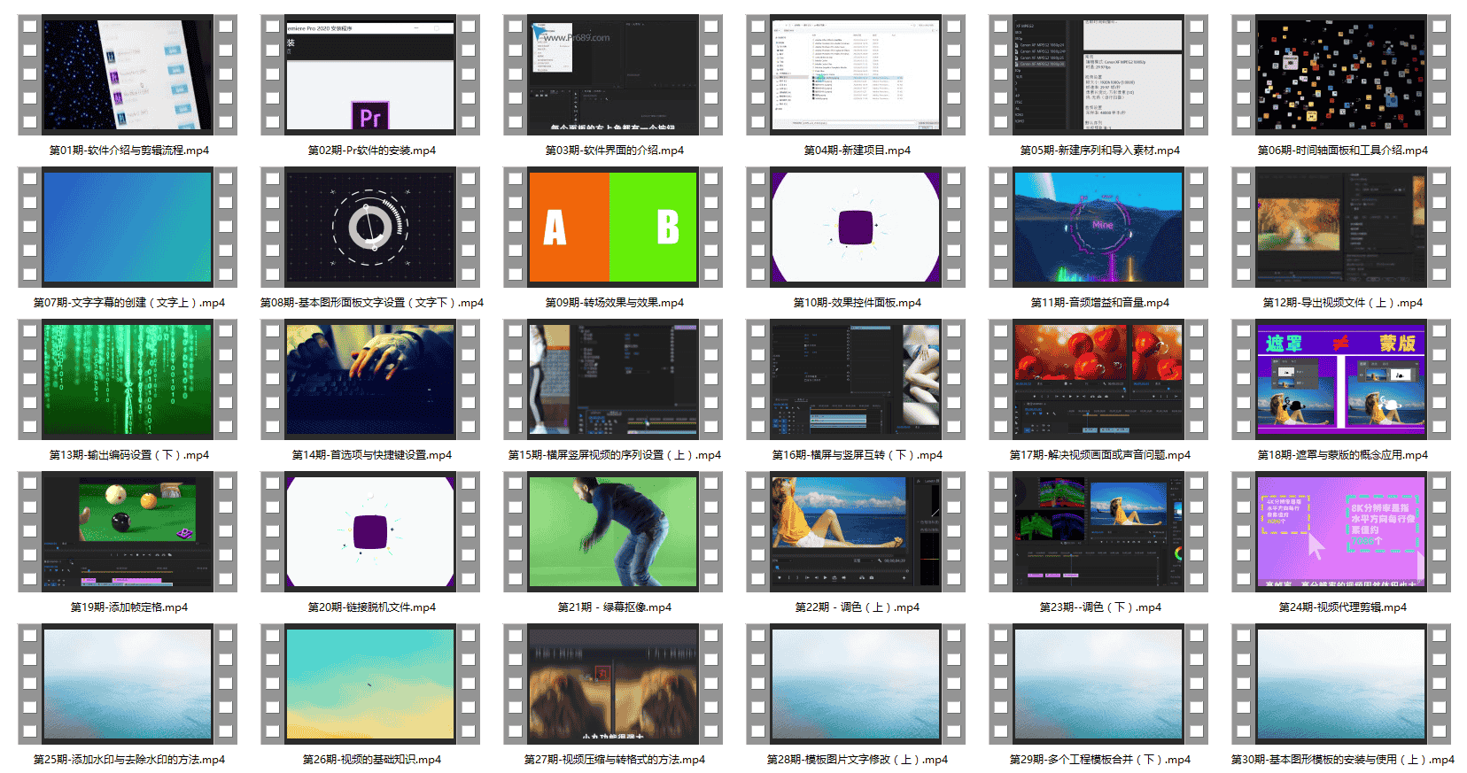The height and width of the screenshot is (773, 1467).
Task: Click filename 第25期-添加水印与去除水印的方法.mp4
Action: click(129, 760)
